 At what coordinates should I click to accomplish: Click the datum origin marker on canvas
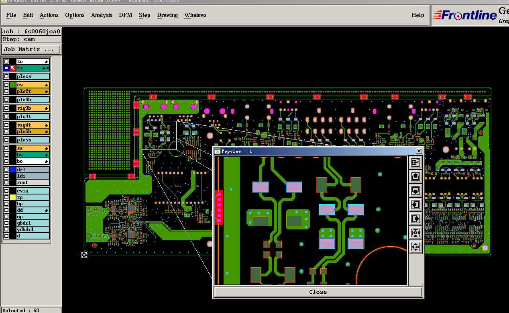click(84, 255)
